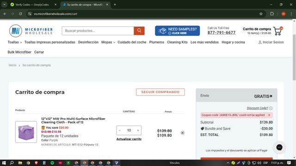This screenshot has height=166, width=296.
Task: Bookmark this page with the star icon
Action: click(x=261, y=14)
